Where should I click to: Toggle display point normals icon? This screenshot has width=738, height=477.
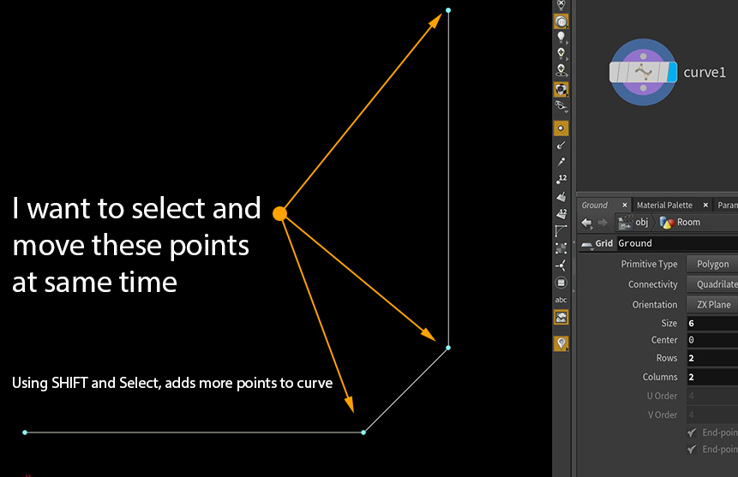point(561,145)
